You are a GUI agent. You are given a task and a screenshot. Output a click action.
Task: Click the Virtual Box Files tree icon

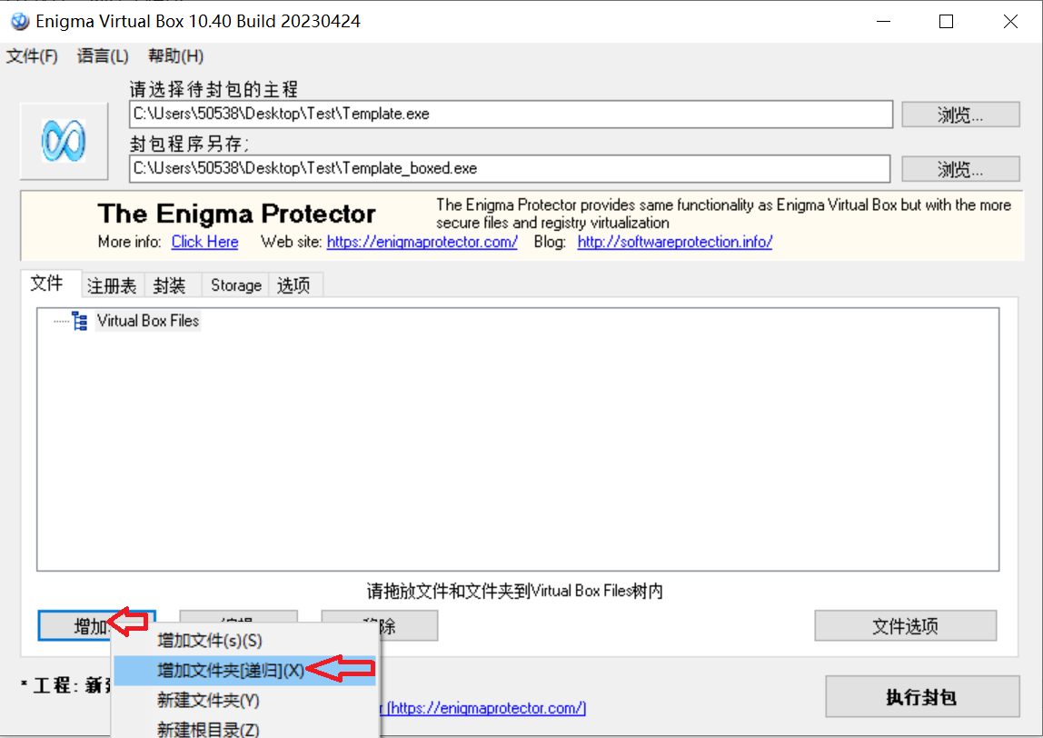[x=80, y=321]
